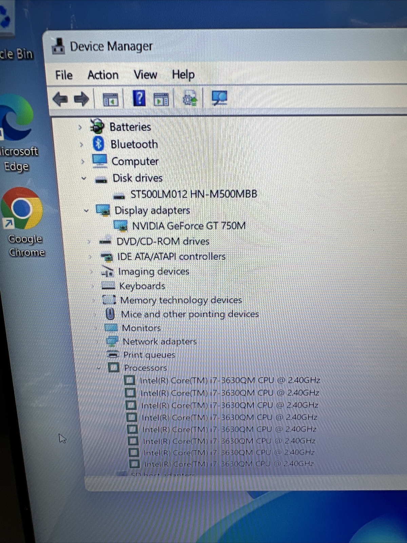
Task: Select the first i7-3630QM processor entry
Action: click(x=230, y=380)
